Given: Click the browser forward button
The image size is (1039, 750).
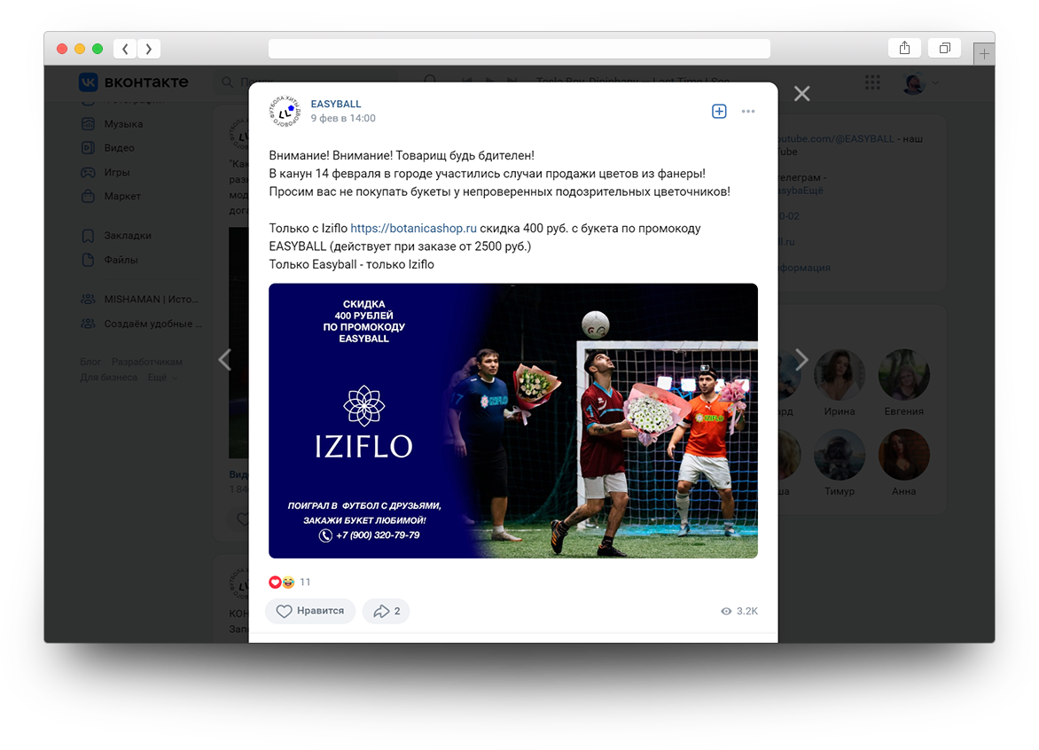Looking at the screenshot, I should coord(149,49).
